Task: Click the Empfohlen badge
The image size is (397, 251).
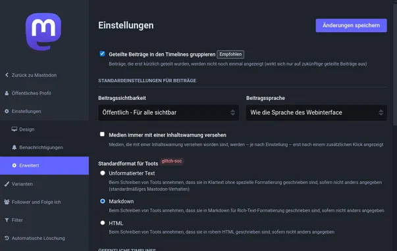Action: pyautogui.click(x=230, y=55)
